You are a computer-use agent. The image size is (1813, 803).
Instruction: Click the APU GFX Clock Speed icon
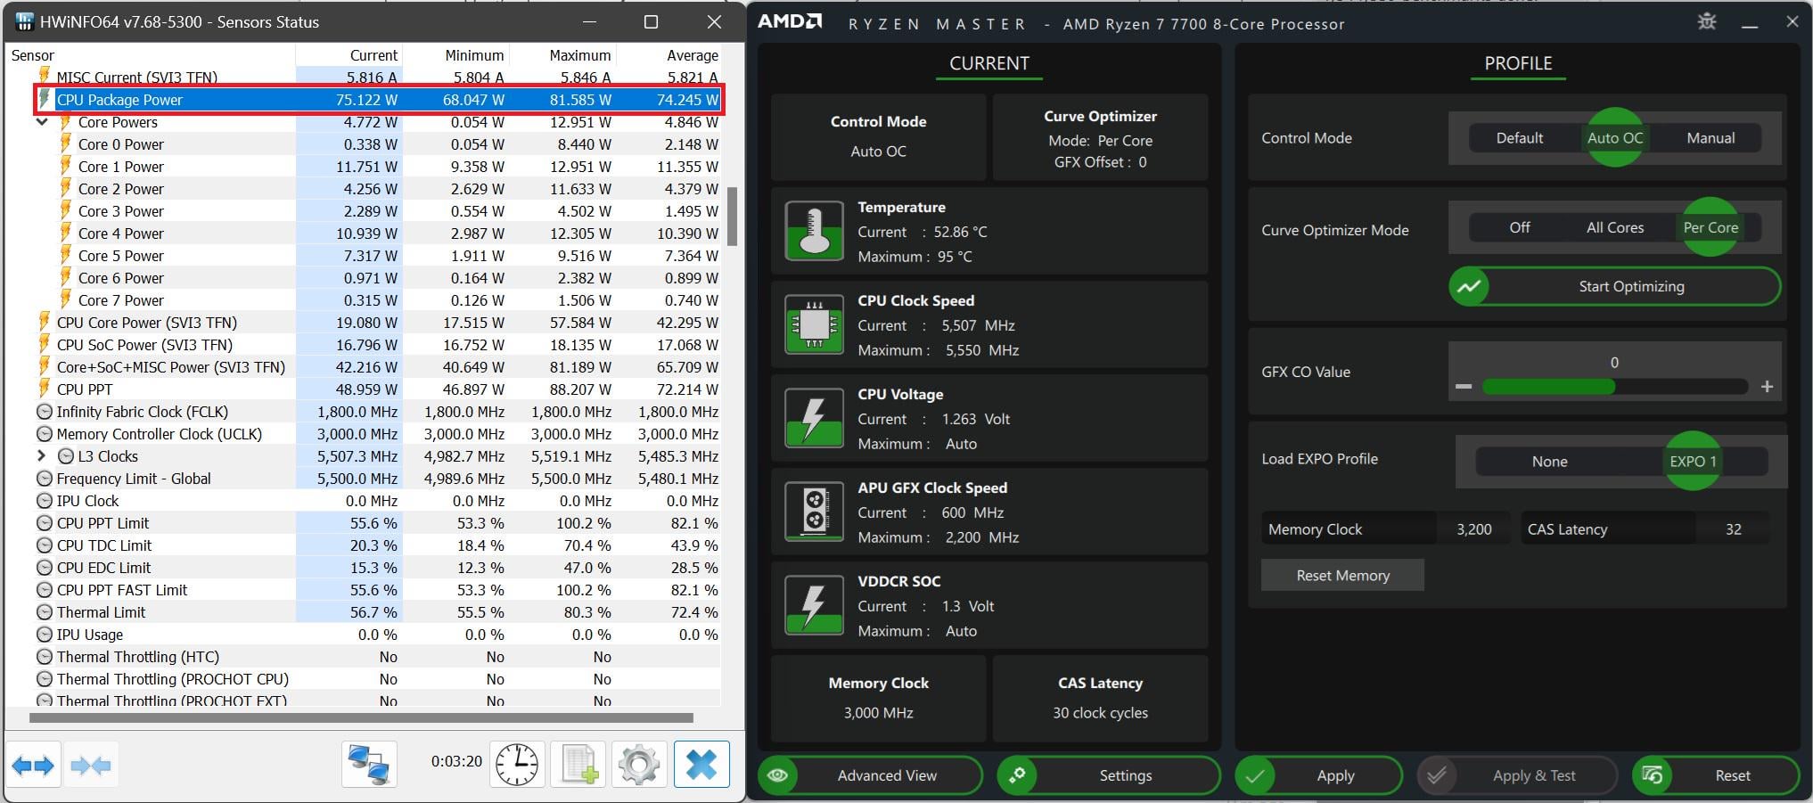point(814,512)
